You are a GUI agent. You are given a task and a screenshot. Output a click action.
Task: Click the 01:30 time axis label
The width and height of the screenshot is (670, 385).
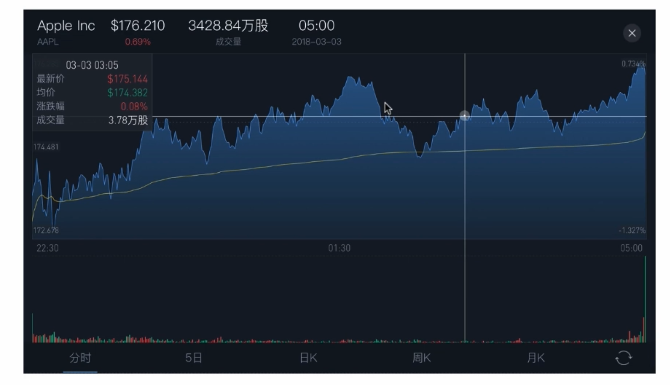click(x=339, y=248)
